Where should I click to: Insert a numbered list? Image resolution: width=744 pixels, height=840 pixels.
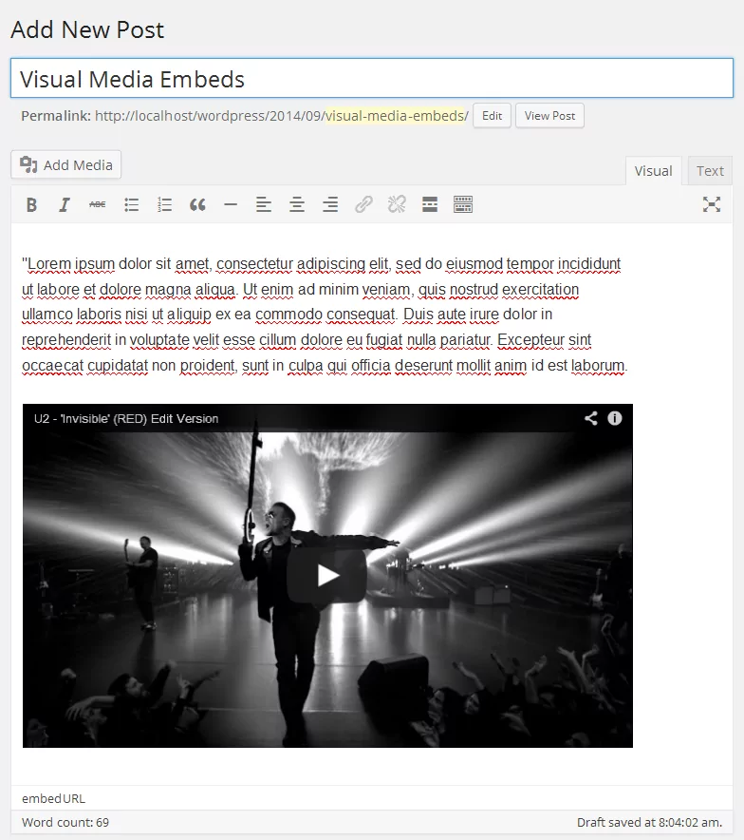164,204
